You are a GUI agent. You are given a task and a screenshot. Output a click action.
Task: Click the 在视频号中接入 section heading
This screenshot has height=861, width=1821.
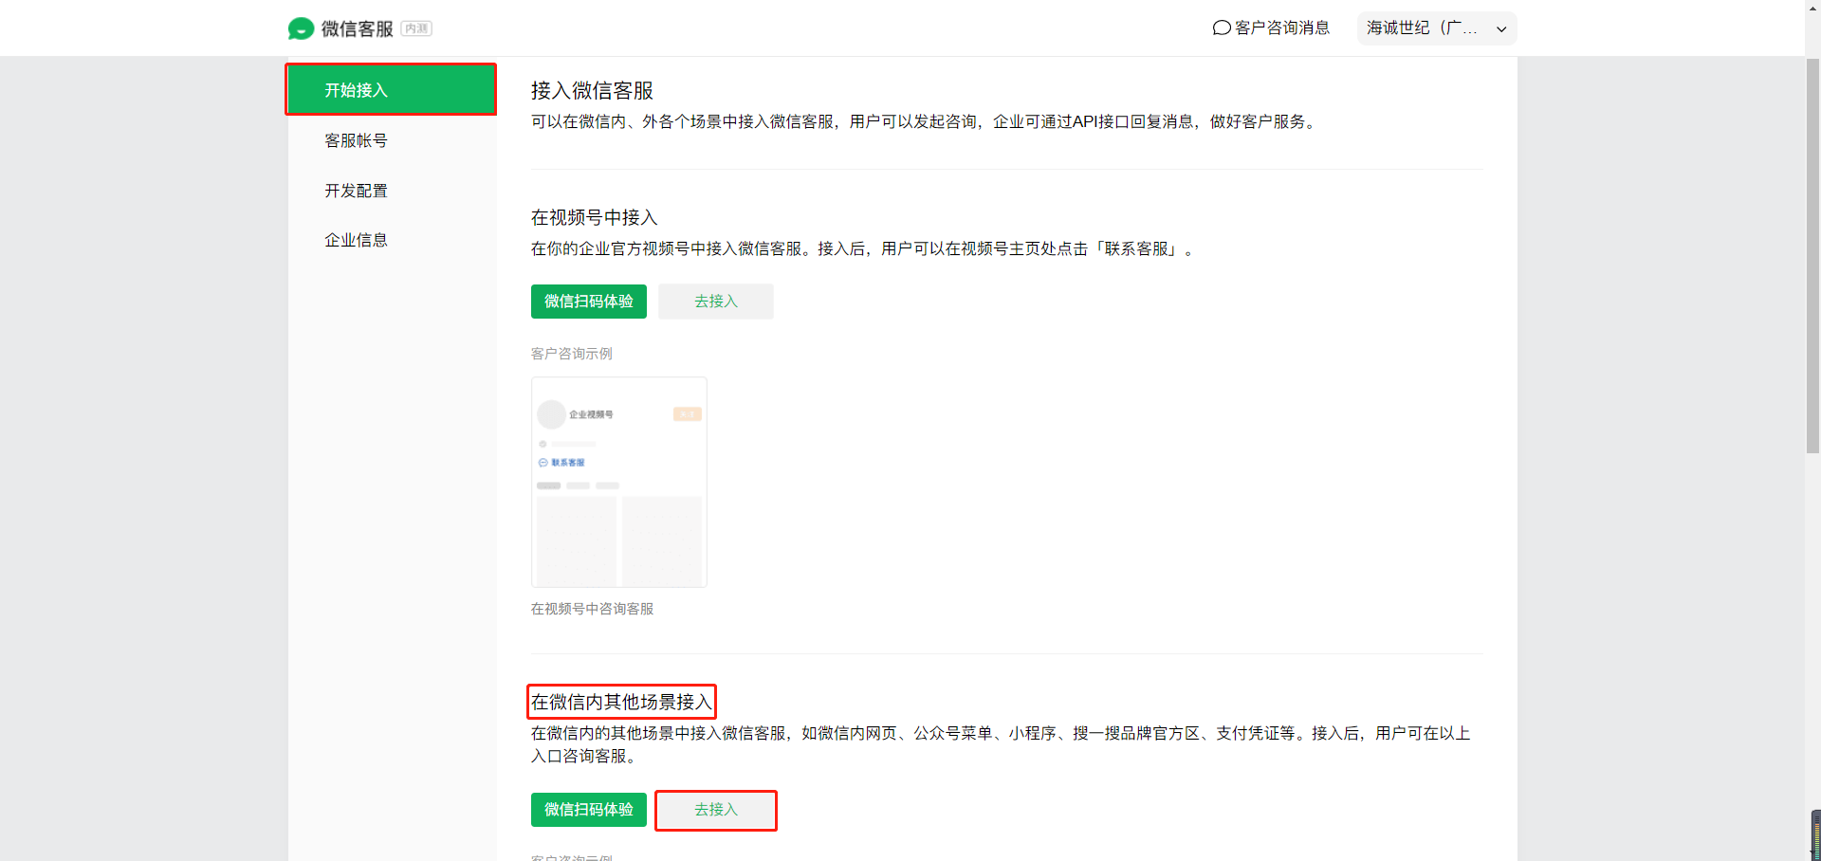point(595,218)
